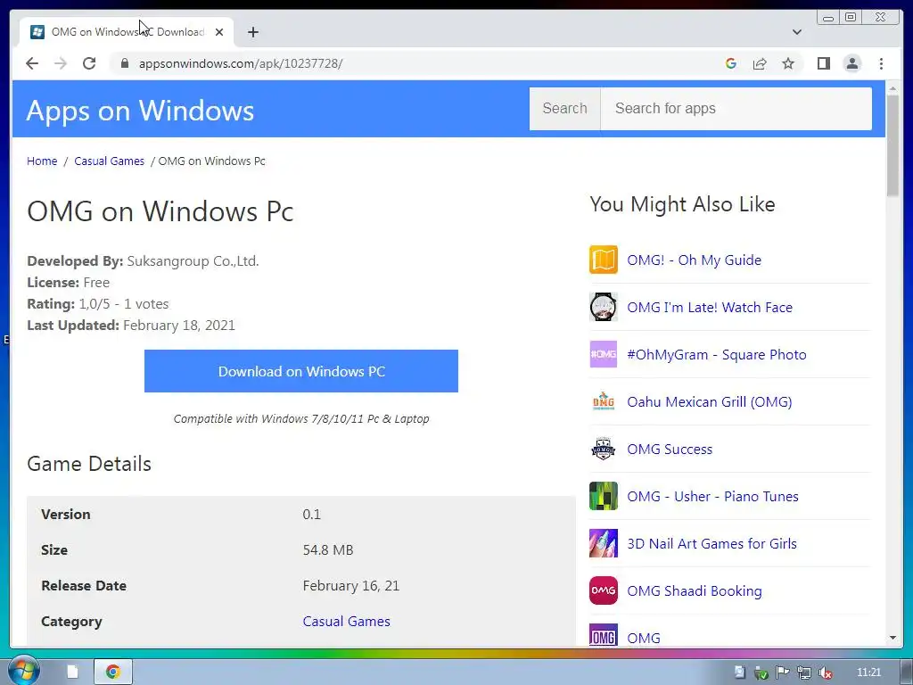This screenshot has width=913, height=685.
Task: Click the page scrollbar thumb
Action: tap(892, 145)
